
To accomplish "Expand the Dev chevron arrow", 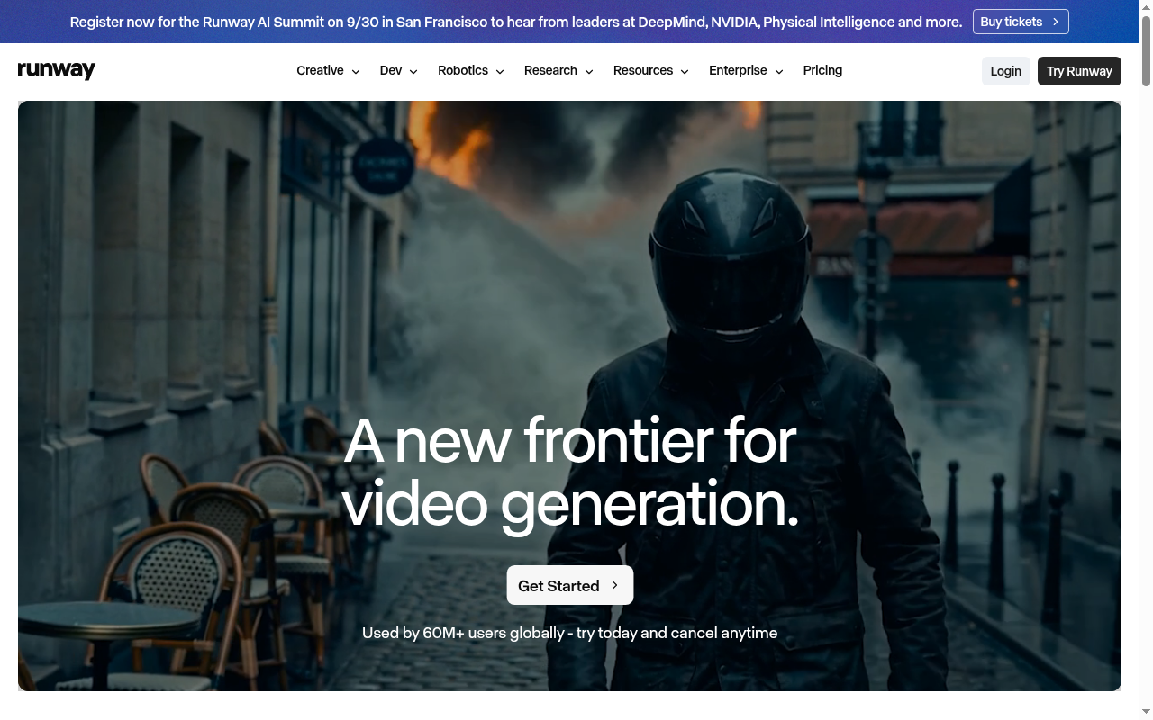I will pyautogui.click(x=413, y=71).
